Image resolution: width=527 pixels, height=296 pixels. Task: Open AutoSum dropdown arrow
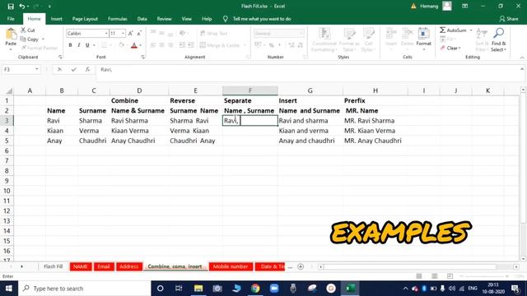(x=470, y=30)
